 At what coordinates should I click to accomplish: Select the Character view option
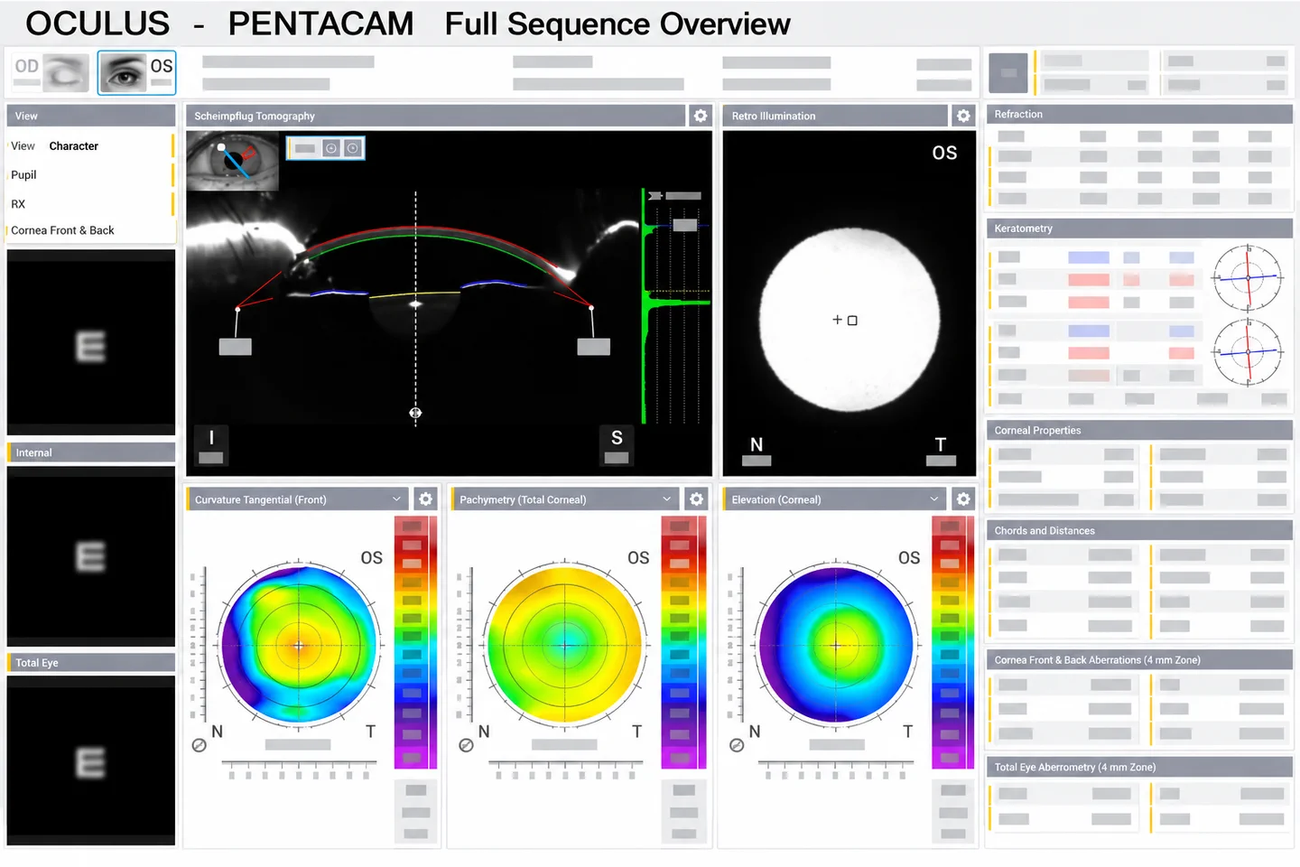click(74, 146)
